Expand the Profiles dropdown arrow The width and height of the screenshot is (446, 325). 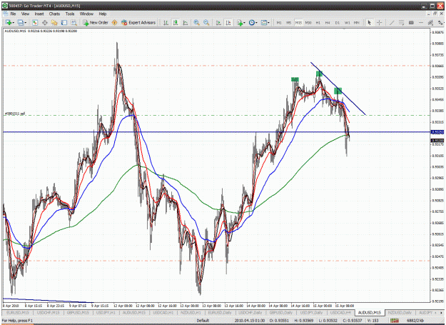pyautogui.click(x=25, y=22)
